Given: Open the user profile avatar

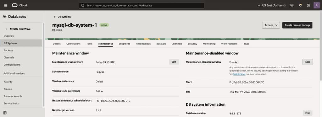Looking at the screenshot, I should click(x=316, y=5).
